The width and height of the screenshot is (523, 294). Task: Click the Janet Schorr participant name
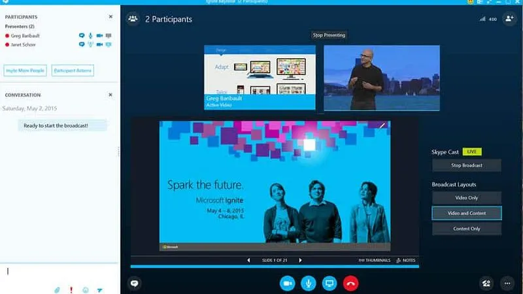point(23,44)
